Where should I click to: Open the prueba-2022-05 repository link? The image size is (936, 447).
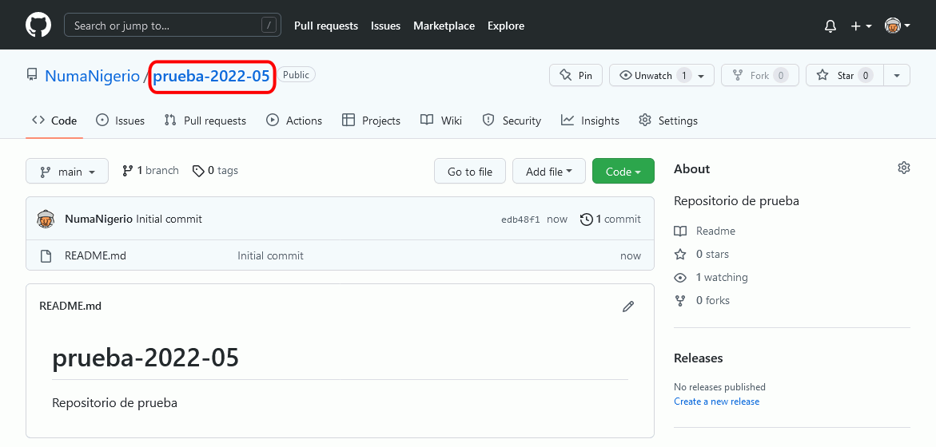(x=211, y=77)
